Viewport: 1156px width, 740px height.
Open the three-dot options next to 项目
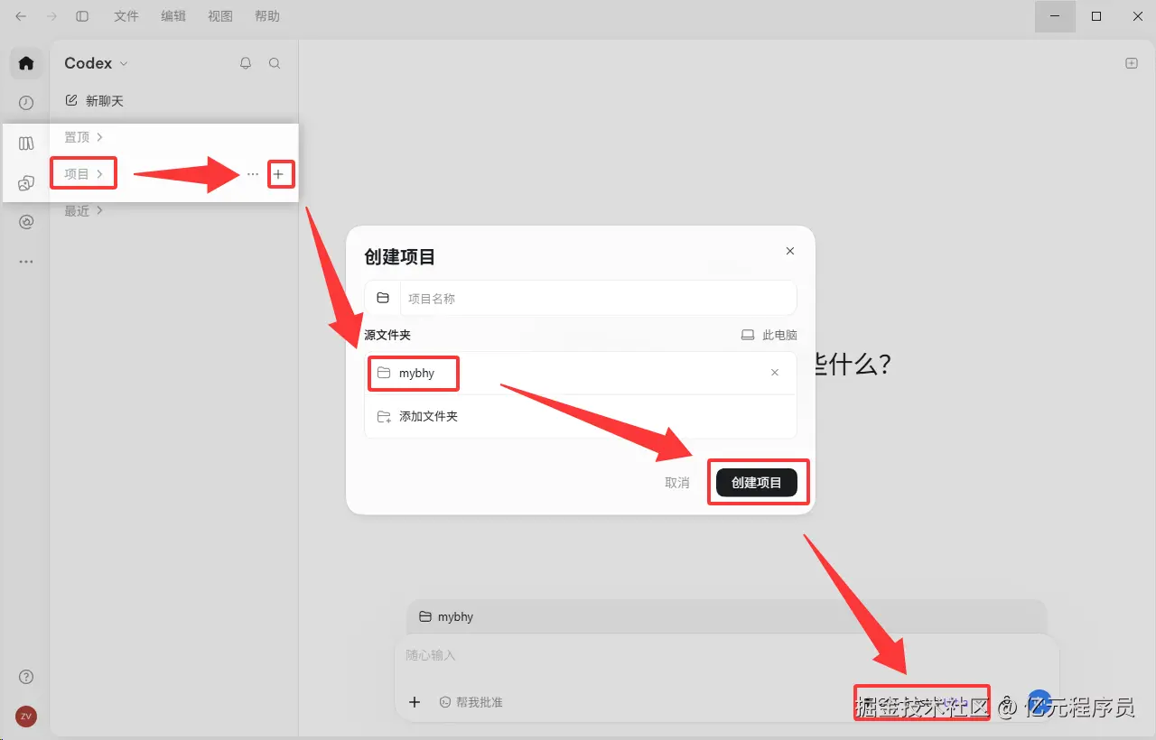click(253, 174)
